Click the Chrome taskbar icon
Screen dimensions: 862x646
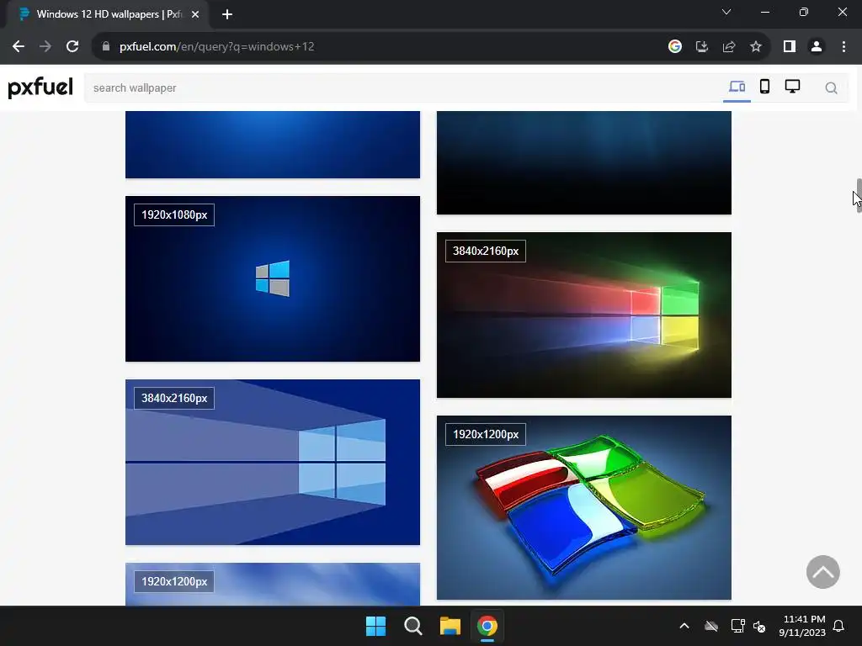(487, 626)
